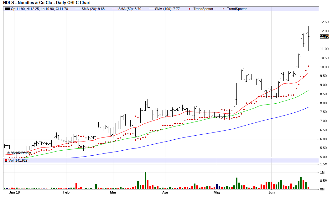The width and height of the screenshot is (332, 202).
Task: Click the current price tag 11.70
Action: [324, 36]
